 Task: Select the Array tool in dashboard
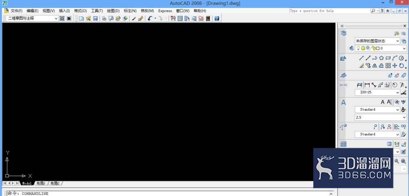[x=388, y=66]
